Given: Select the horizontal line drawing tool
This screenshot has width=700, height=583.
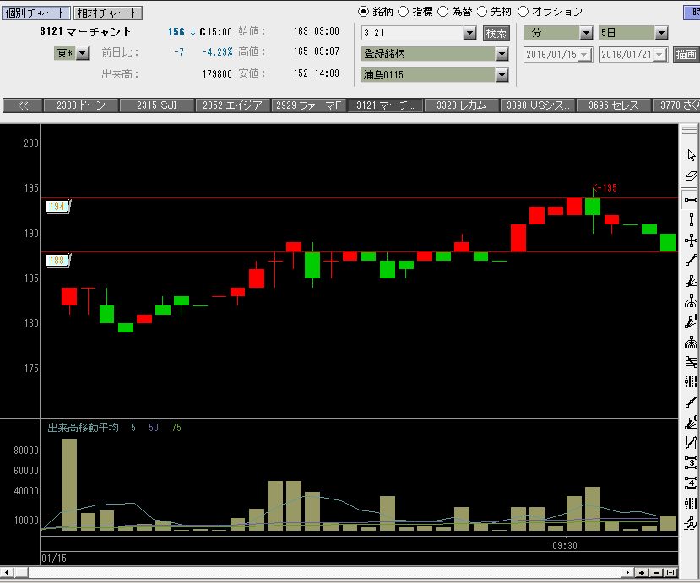Looking at the screenshot, I should 691,199.
